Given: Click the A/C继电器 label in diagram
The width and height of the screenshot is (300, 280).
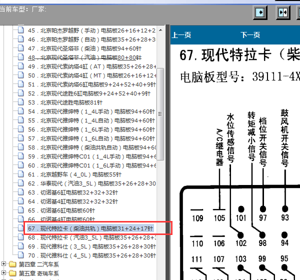Looking at the screenshot, I should click(x=219, y=147).
